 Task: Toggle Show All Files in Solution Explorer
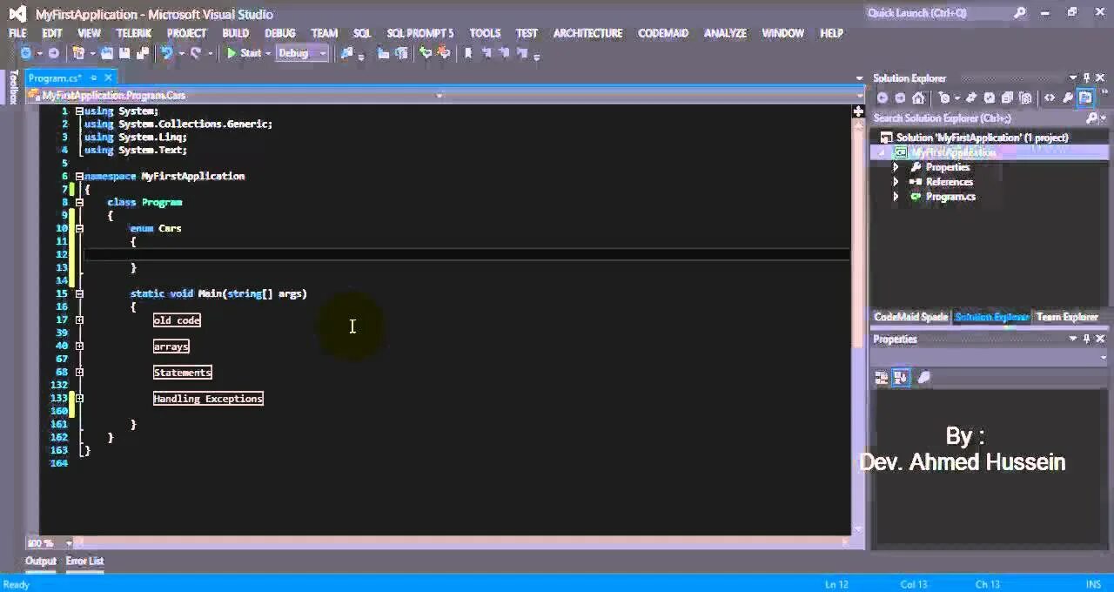(x=1025, y=98)
